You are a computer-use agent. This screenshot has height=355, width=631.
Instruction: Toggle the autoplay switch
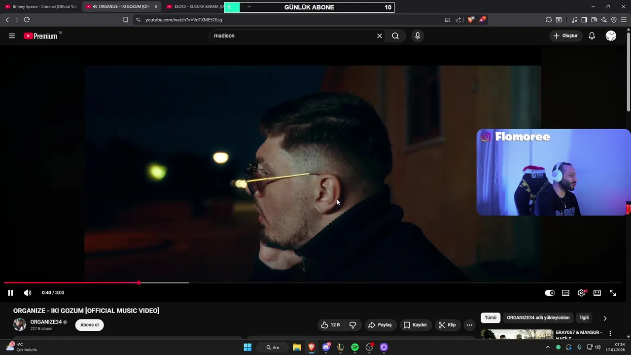click(x=550, y=293)
